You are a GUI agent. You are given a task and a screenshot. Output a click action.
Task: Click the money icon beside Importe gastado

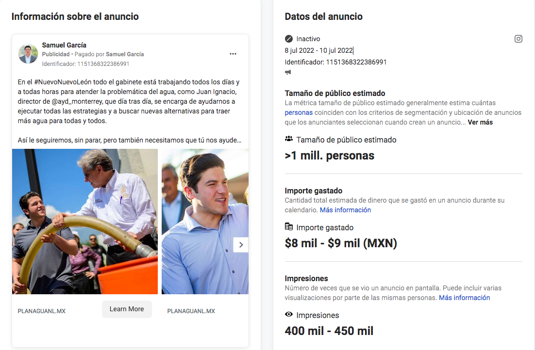tap(289, 226)
